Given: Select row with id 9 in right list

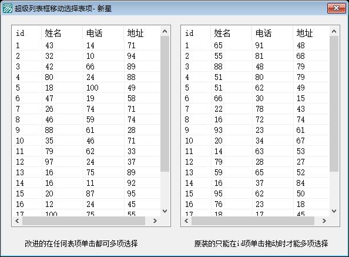Looking at the screenshot, I should coord(256,130).
